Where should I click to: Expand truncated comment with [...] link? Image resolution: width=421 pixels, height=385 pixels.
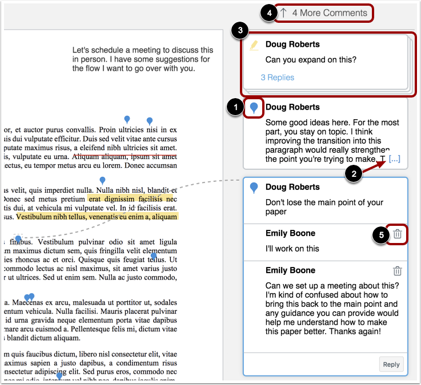[x=394, y=159]
